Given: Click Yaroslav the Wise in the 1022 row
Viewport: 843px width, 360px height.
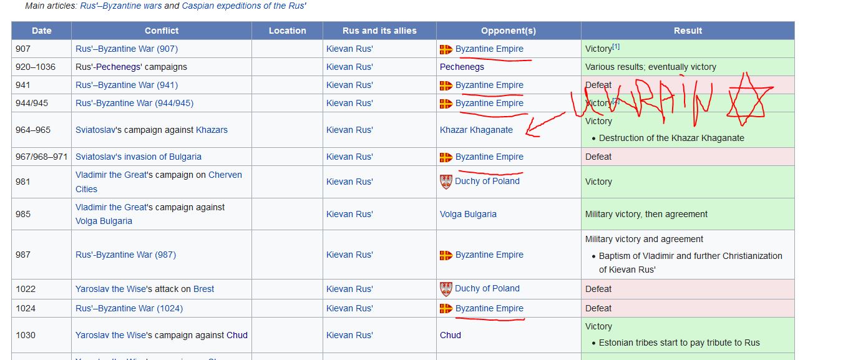Looking at the screenshot, I should [x=110, y=289].
